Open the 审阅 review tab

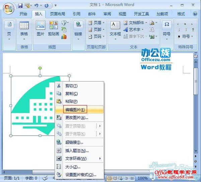(107, 14)
